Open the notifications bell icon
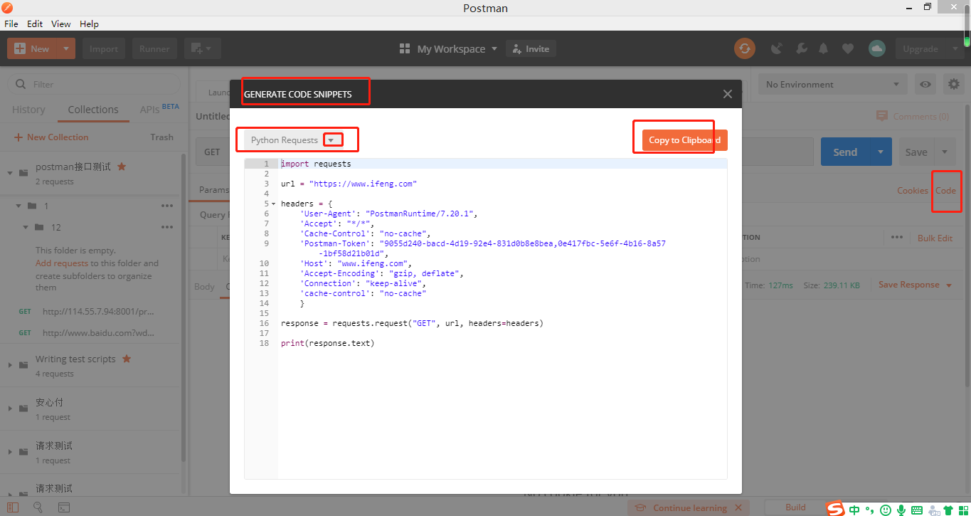 point(824,49)
